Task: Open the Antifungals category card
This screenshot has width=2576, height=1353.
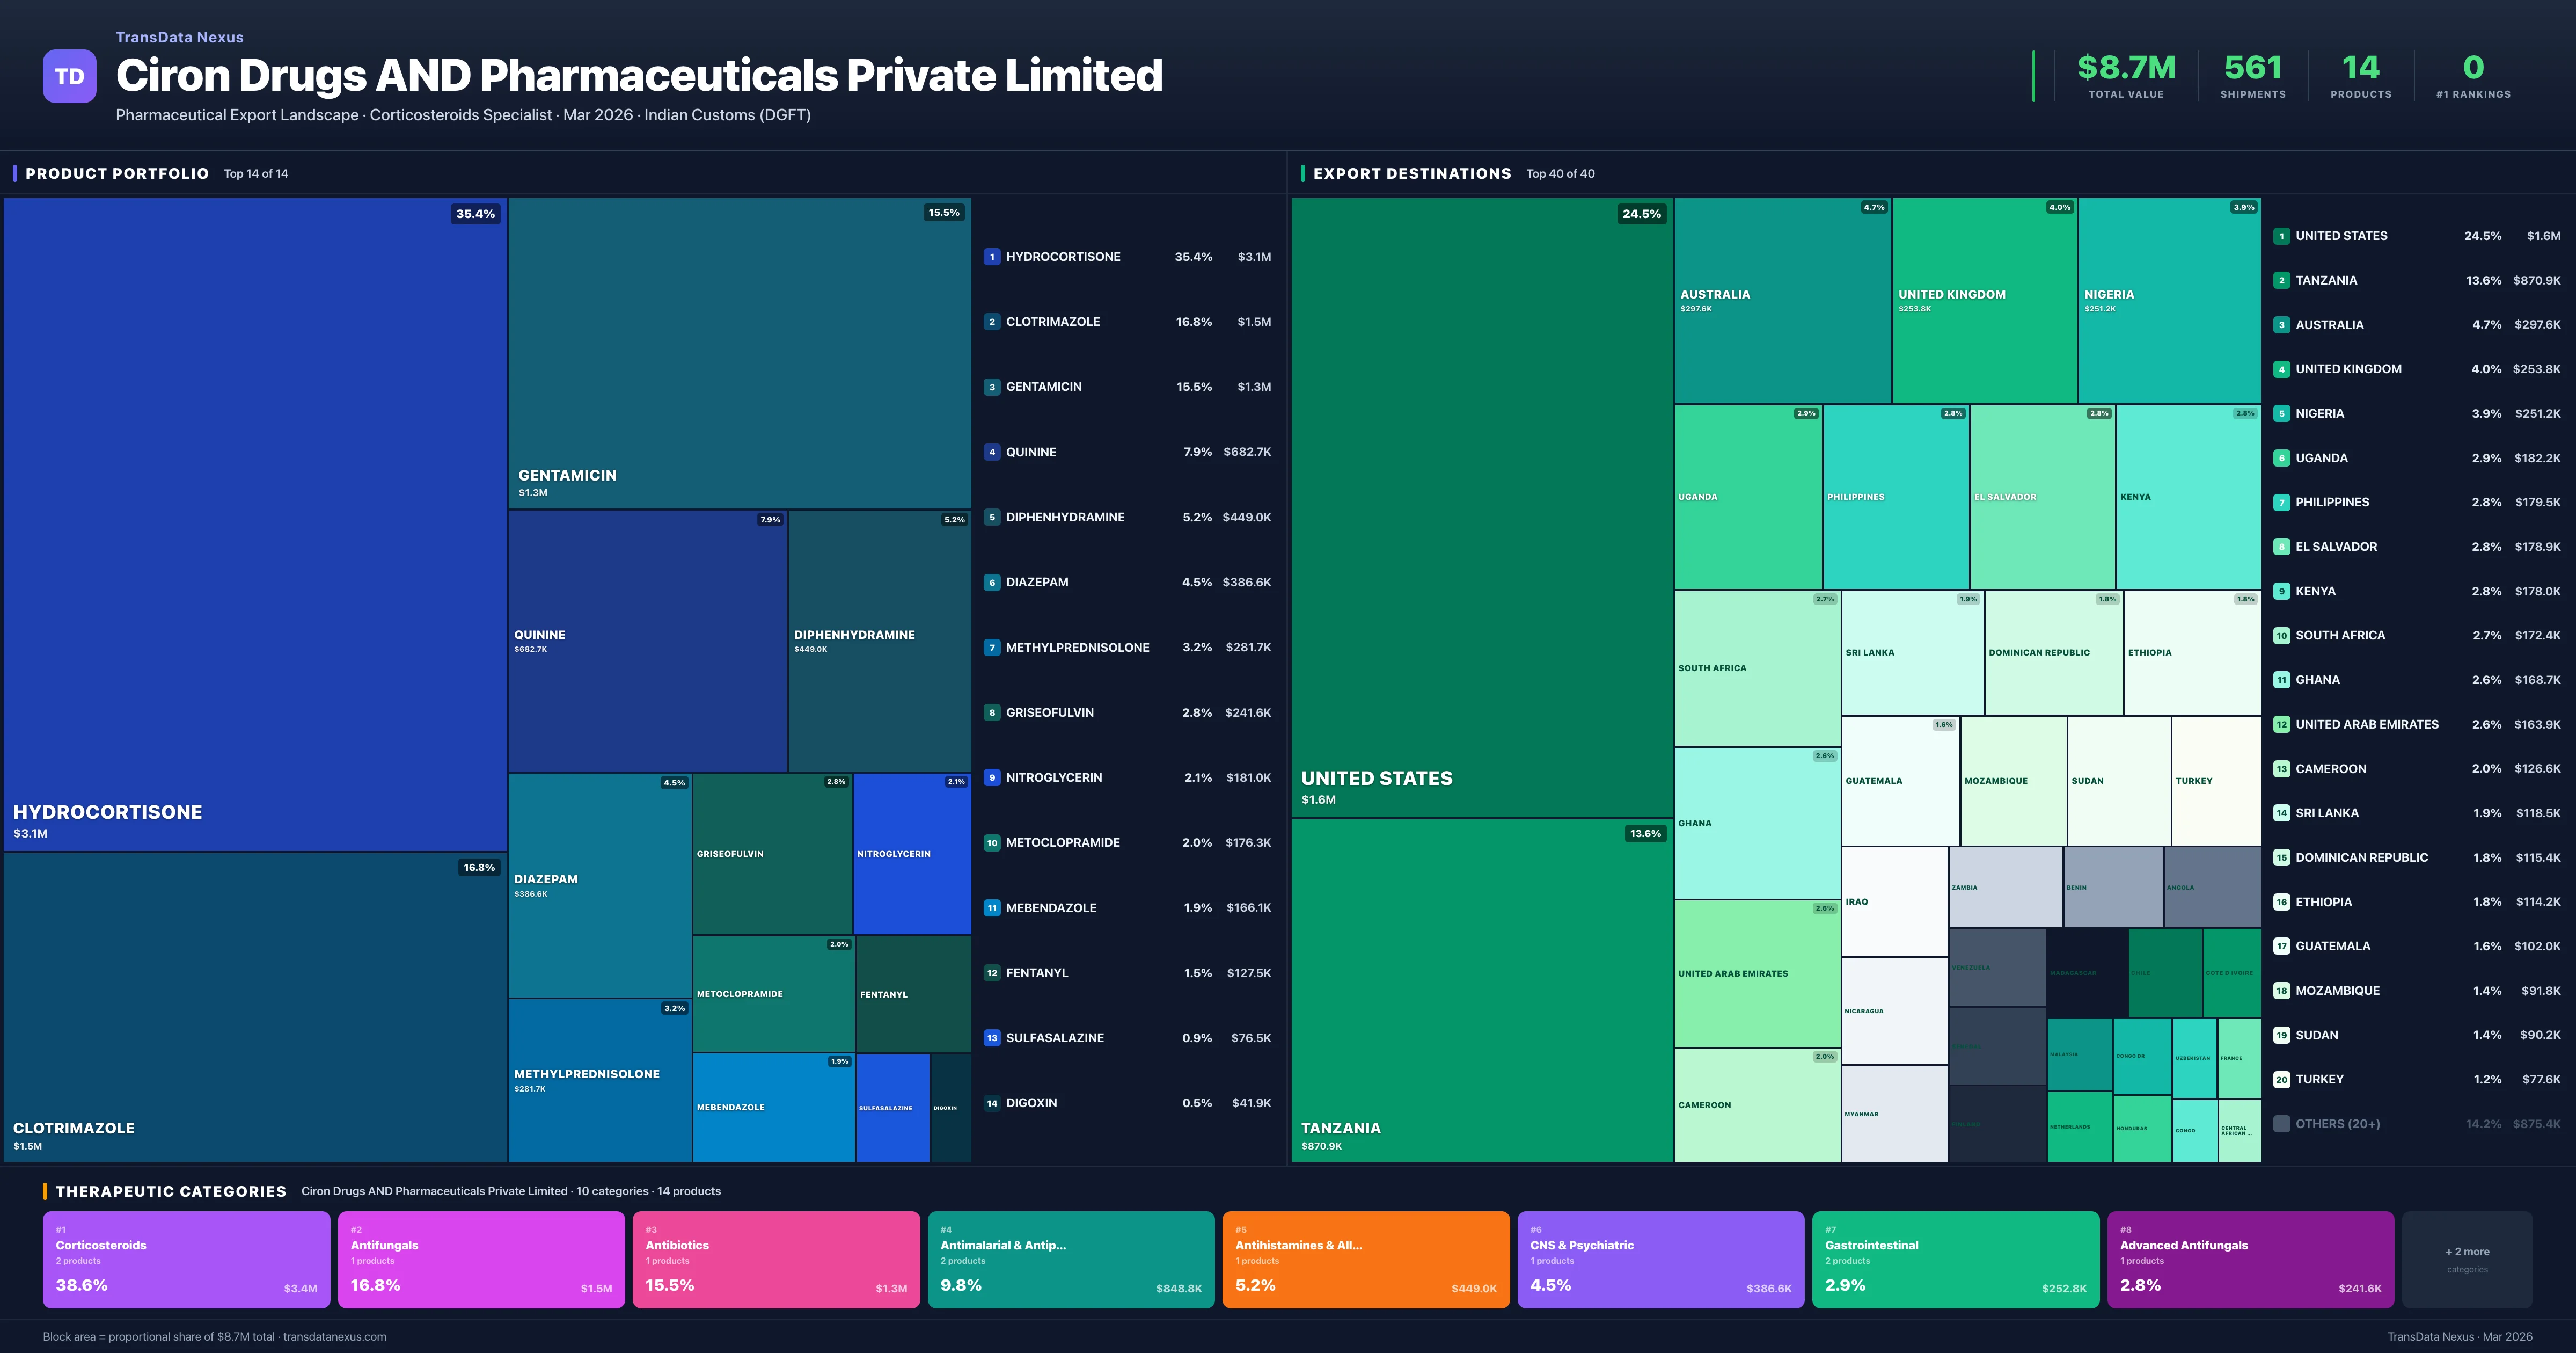Action: (x=481, y=1259)
